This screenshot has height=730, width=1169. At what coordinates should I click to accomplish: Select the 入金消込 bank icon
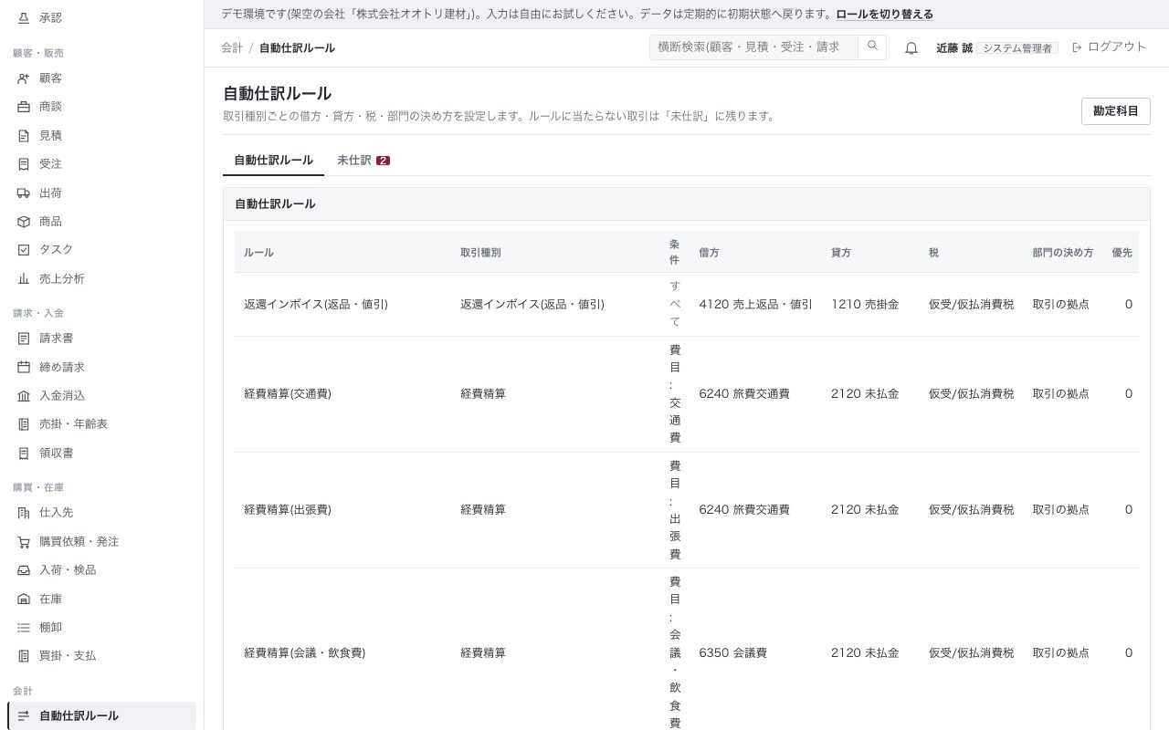(24, 396)
